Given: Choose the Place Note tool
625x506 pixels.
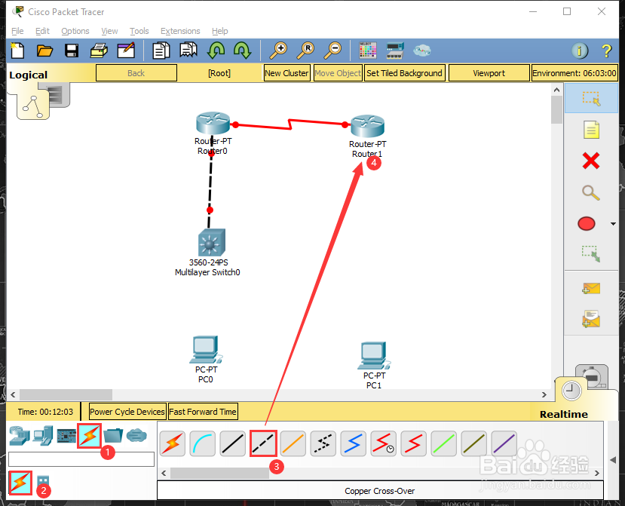Looking at the screenshot, I should tap(591, 130).
